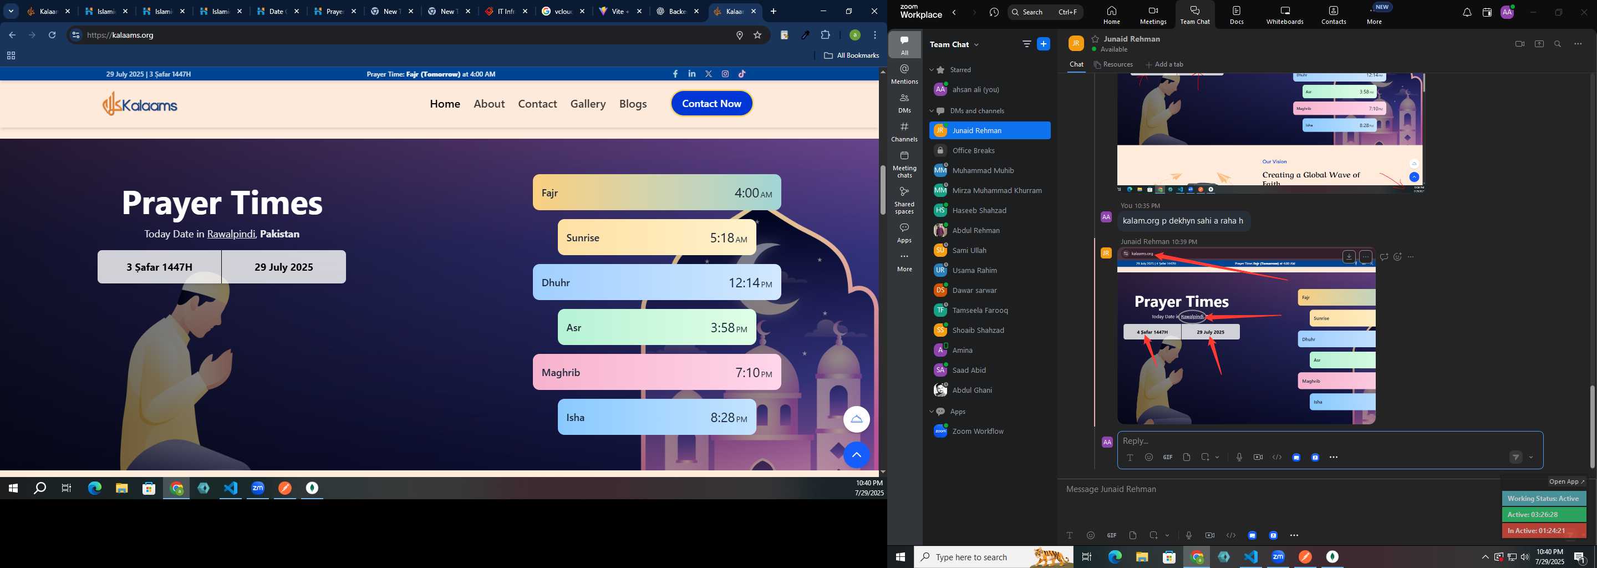Open Chrome tab search dropdown

coord(11,11)
